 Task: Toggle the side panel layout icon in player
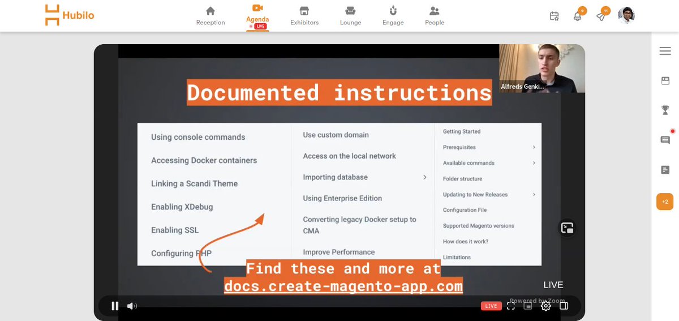coord(564,306)
